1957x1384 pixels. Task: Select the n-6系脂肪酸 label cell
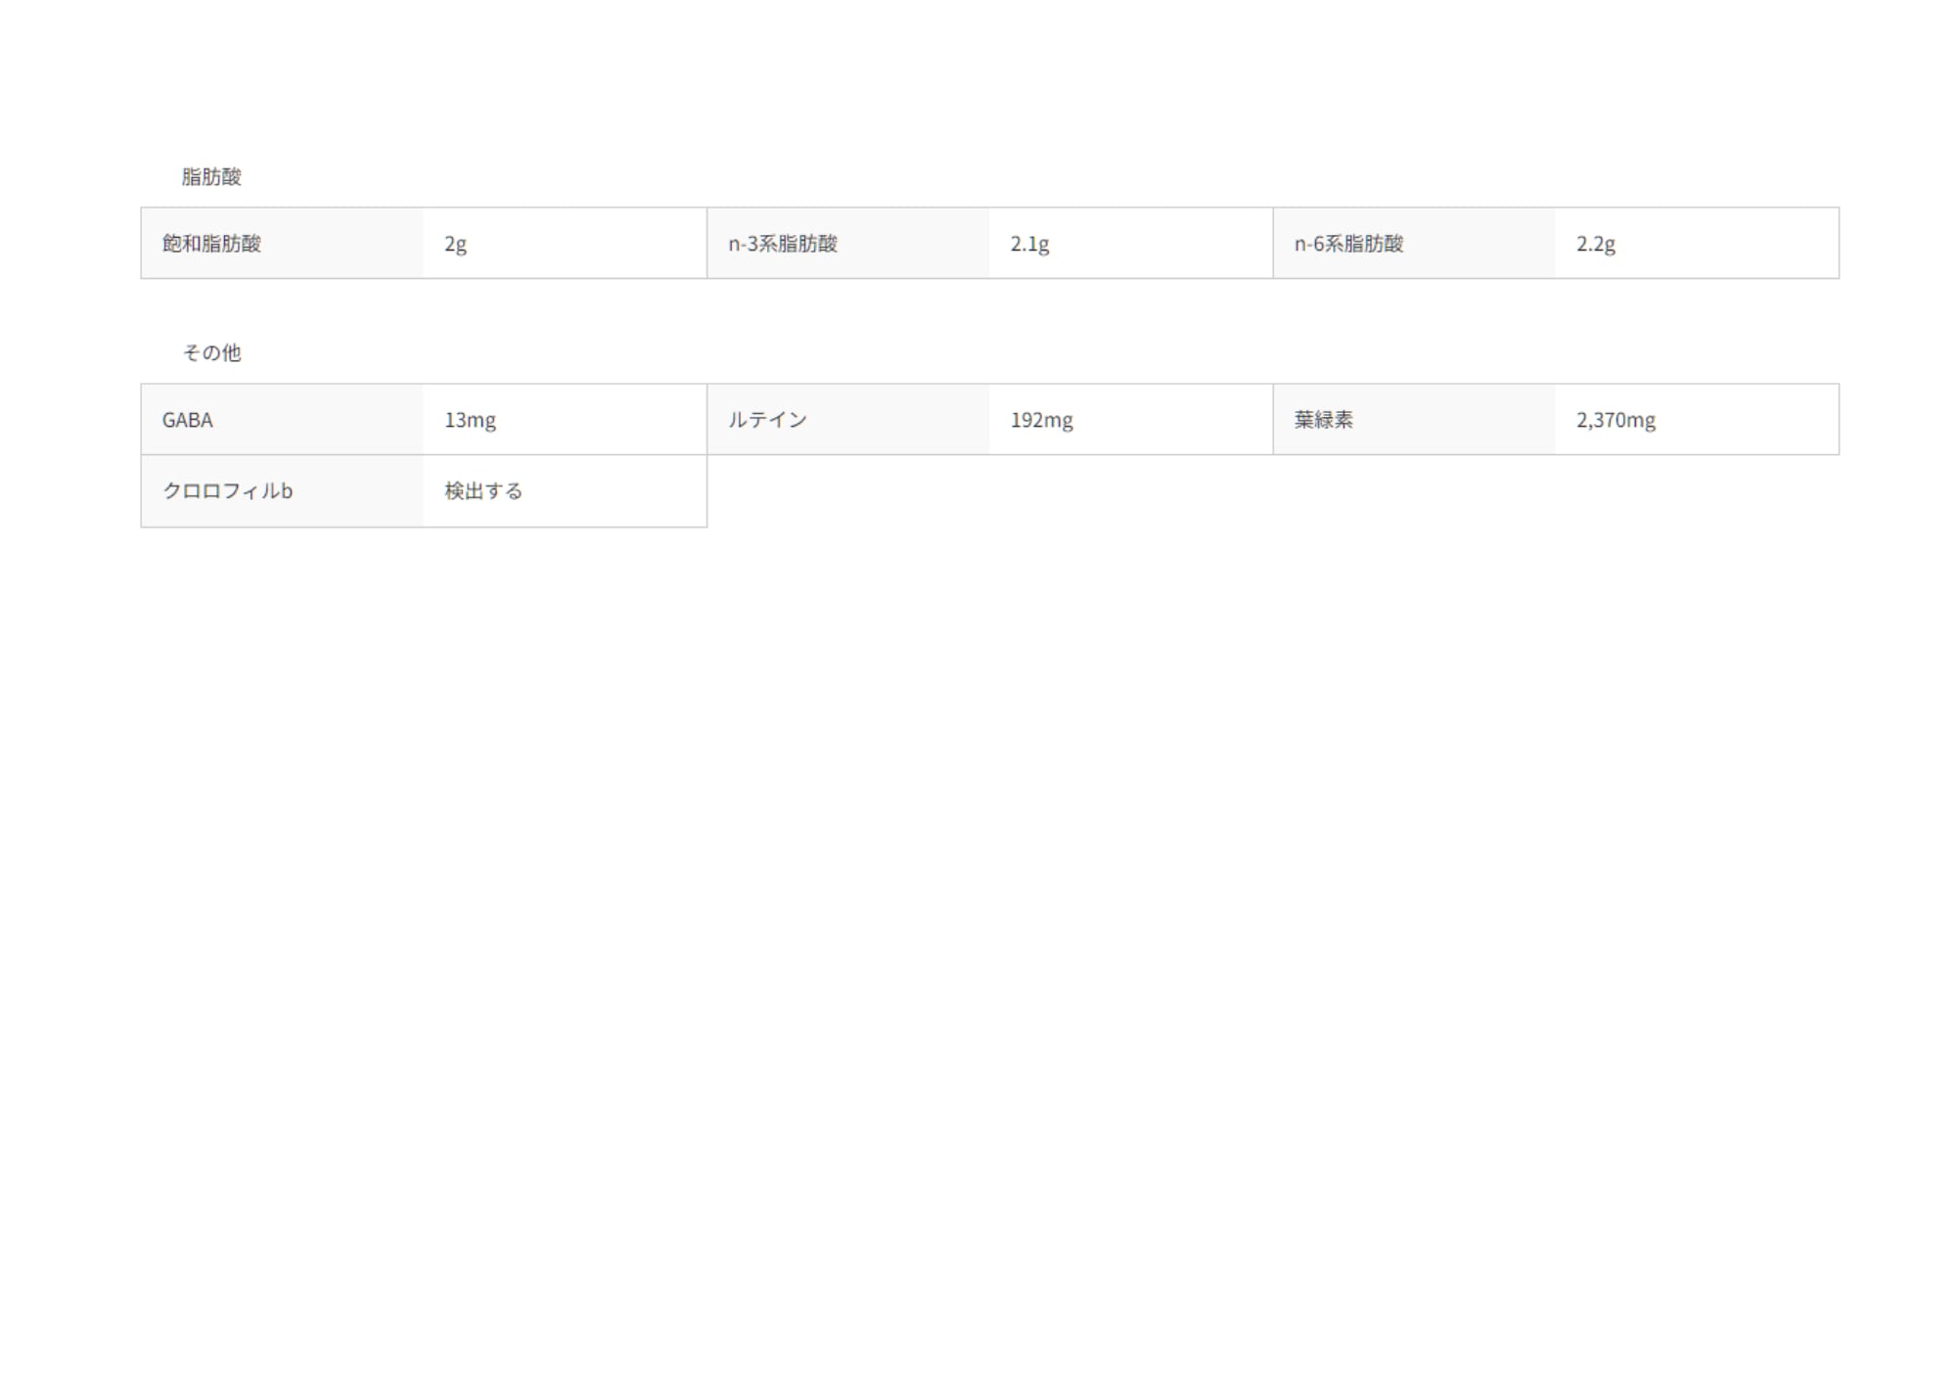pos(1348,244)
